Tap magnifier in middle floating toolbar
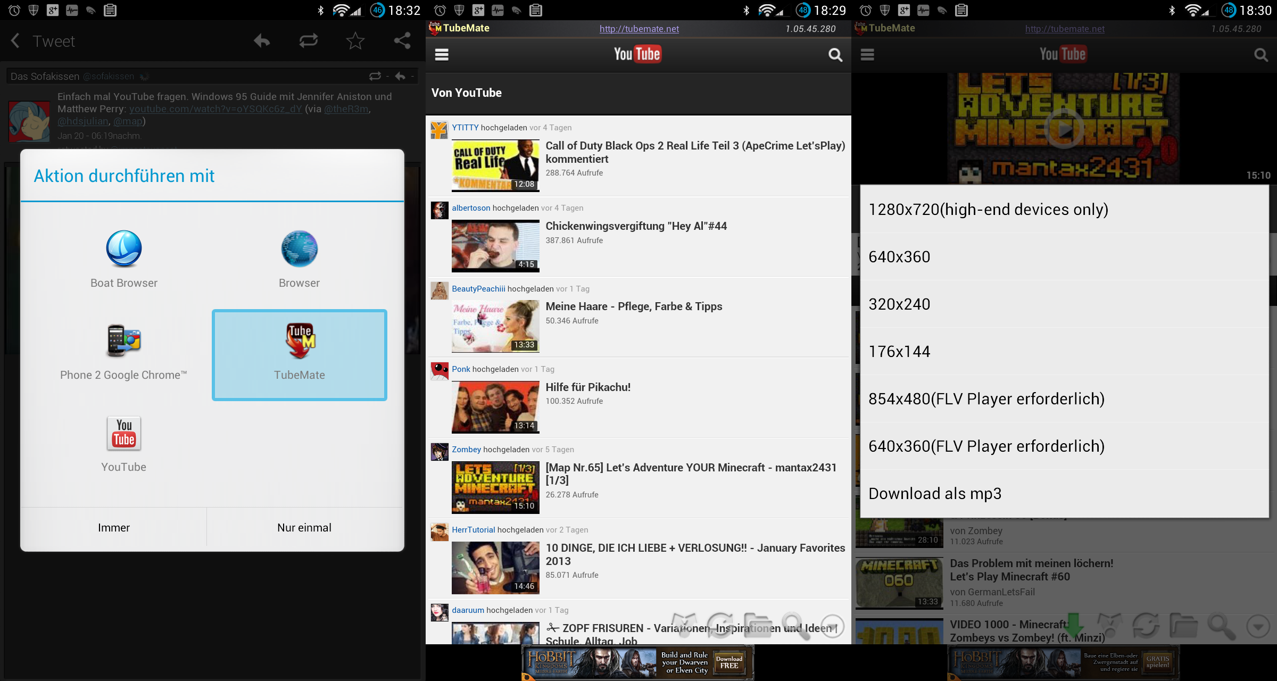 click(x=795, y=626)
